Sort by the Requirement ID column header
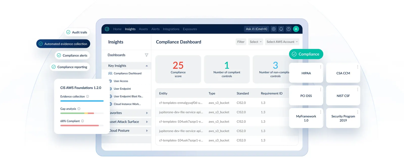The image size is (404, 158). 272,93
